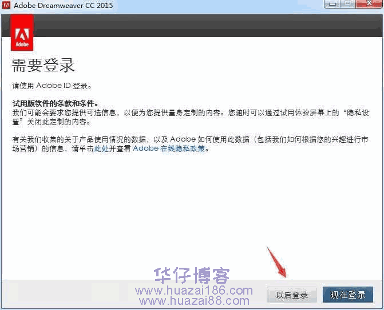
Task: Close the Adobe Dreamweaver CC 2015 window
Action: pos(369,3)
